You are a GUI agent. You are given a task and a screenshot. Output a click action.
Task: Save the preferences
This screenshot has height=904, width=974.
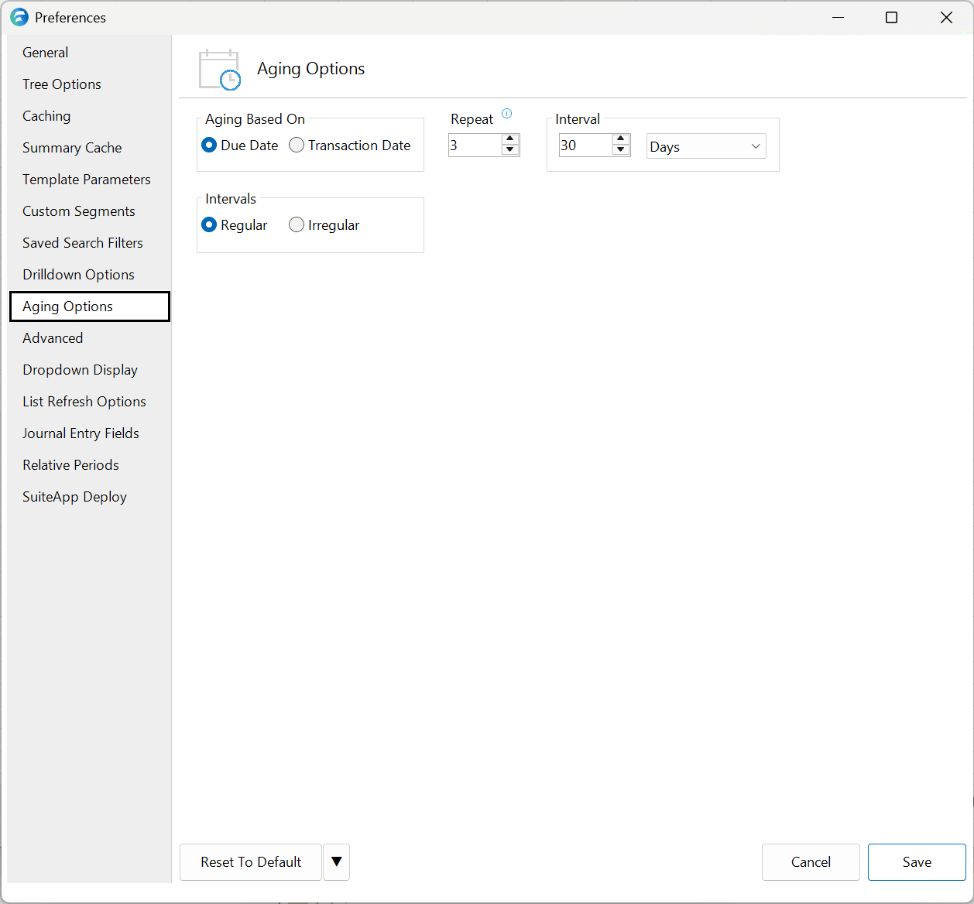(917, 862)
